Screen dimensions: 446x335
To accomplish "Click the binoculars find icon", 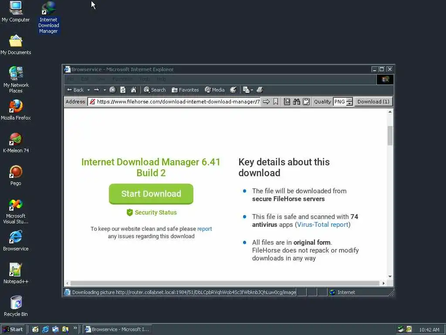I will pyautogui.click(x=297, y=102).
